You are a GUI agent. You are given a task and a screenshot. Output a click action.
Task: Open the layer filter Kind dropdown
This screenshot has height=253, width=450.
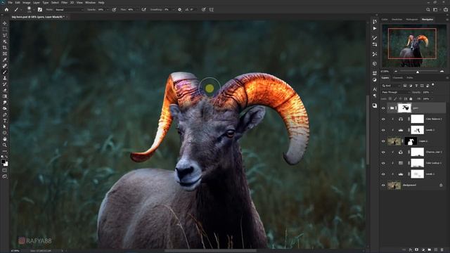pyautogui.click(x=391, y=86)
